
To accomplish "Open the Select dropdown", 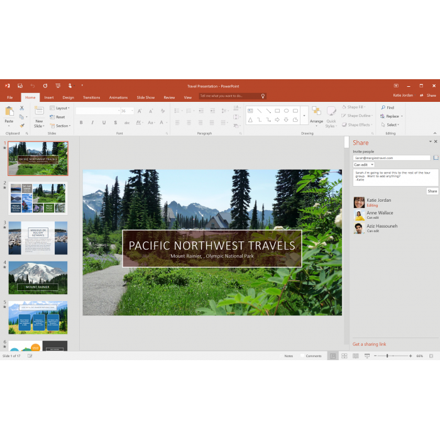I will [390, 124].
